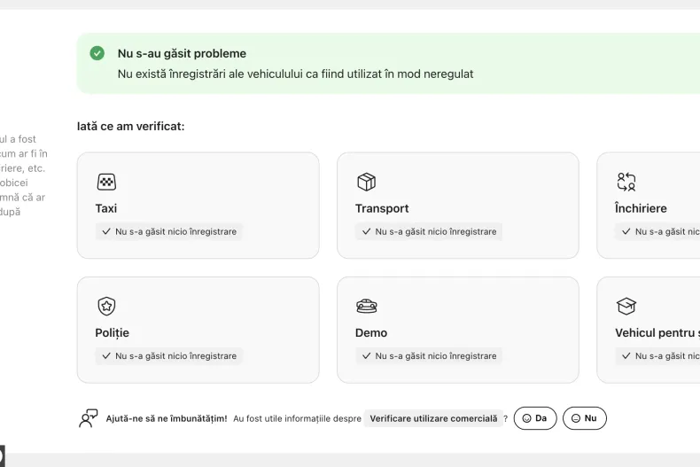The width and height of the screenshot is (700, 467).
Task: Click the graduation cap vehicle icon
Action: pos(626,307)
